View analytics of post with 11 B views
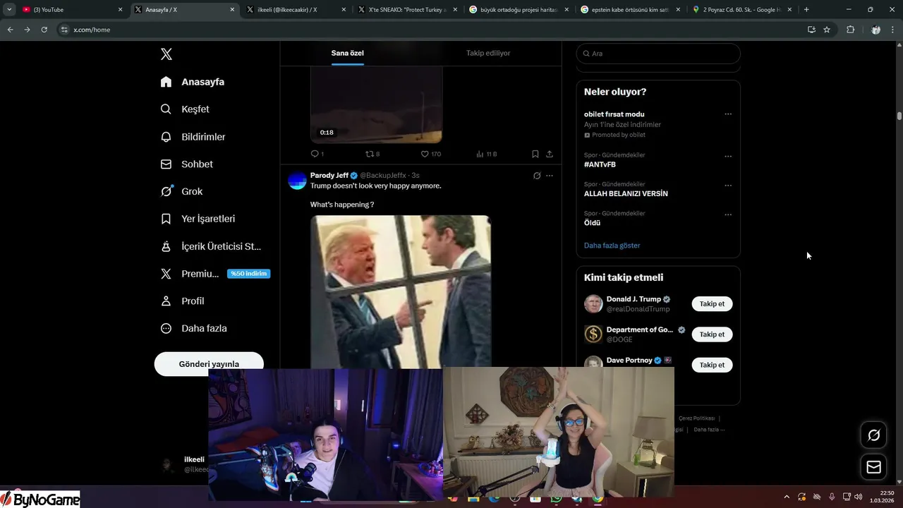903x508 pixels. pyautogui.click(x=486, y=154)
